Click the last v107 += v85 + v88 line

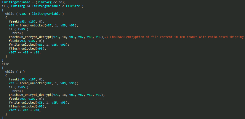coord(25,110)
